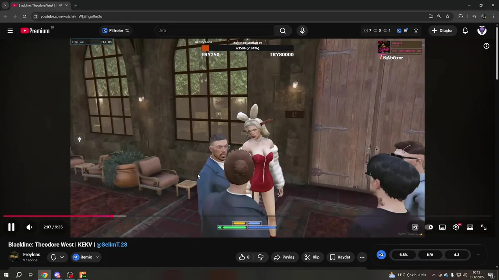
Task: Expand the vidIQ stats panel chevron
Action: coord(478,255)
